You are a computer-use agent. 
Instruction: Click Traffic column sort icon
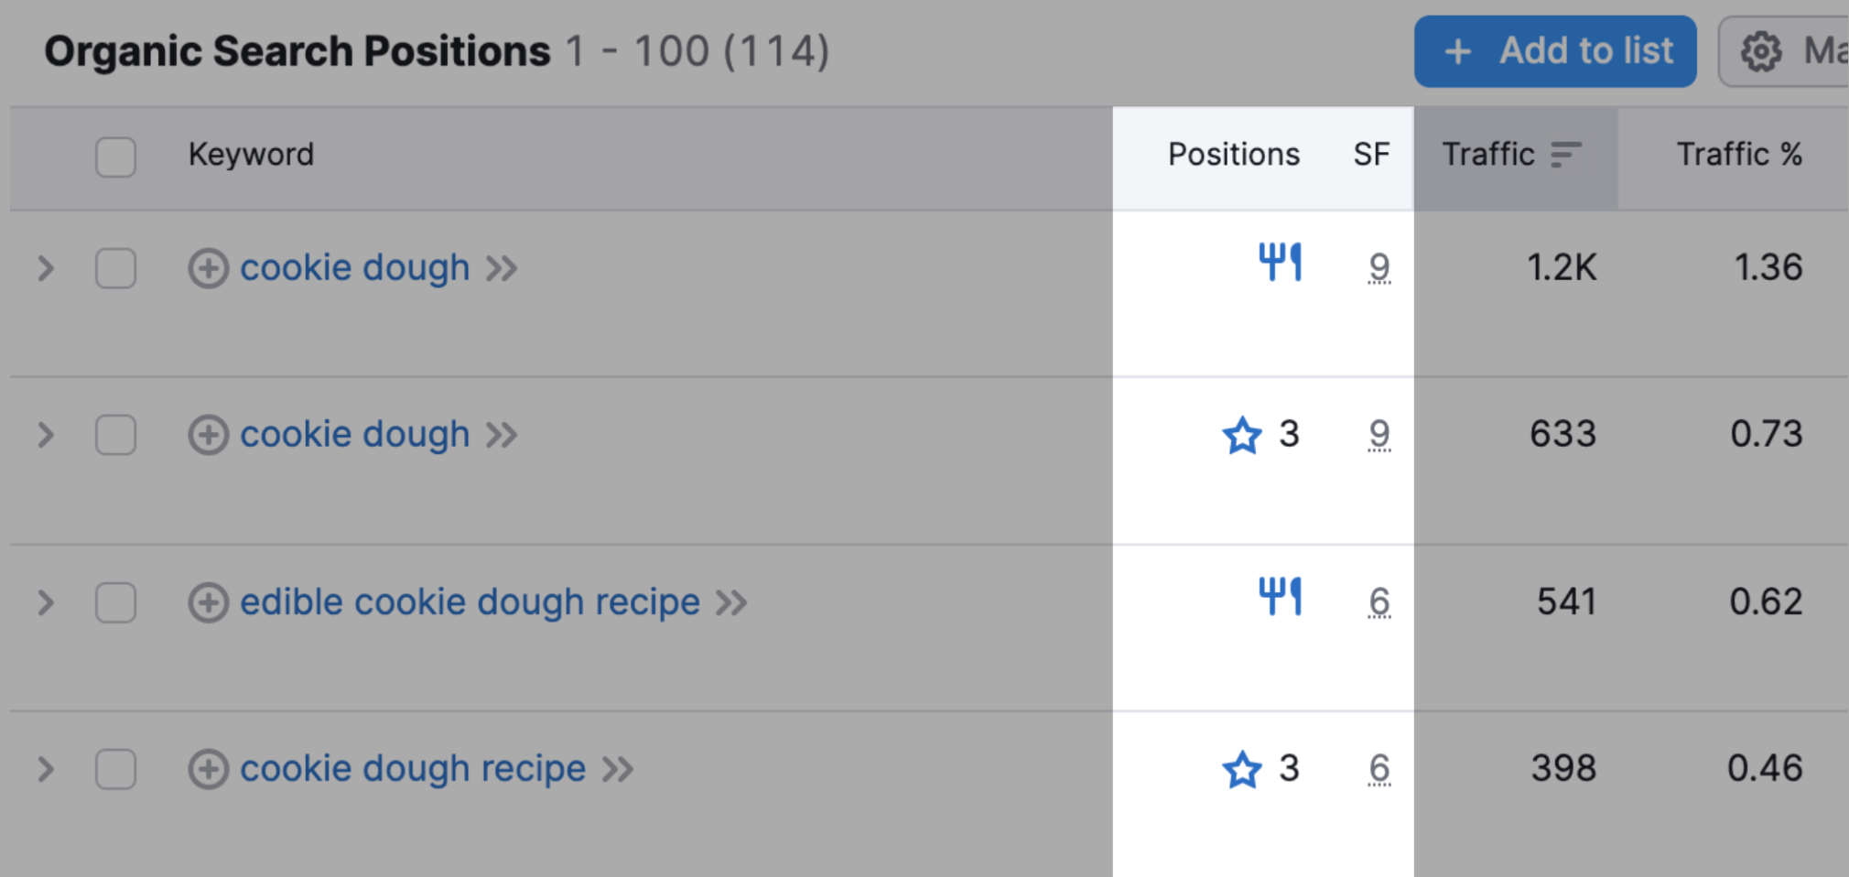(x=1566, y=155)
